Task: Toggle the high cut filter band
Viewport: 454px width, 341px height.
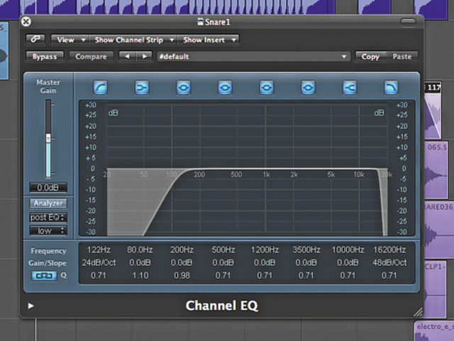Action: tap(391, 87)
